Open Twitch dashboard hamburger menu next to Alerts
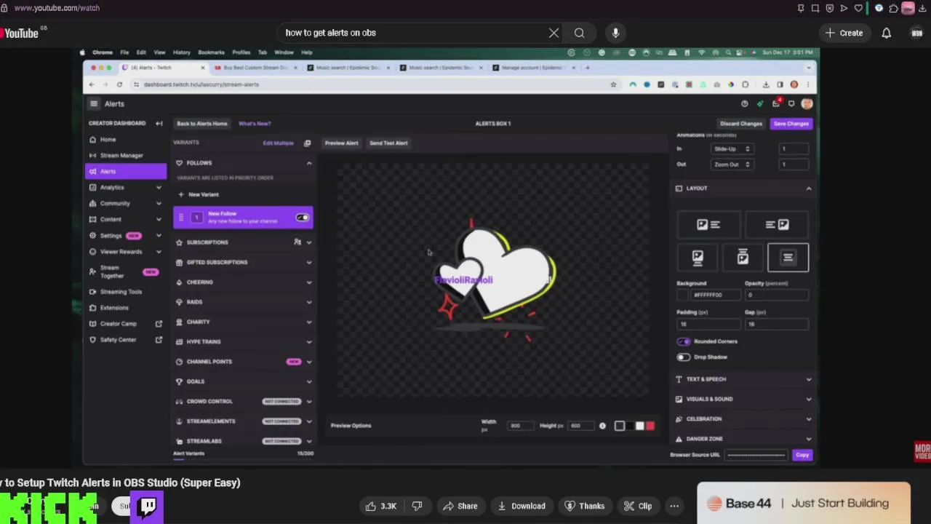931x524 pixels. [94, 104]
